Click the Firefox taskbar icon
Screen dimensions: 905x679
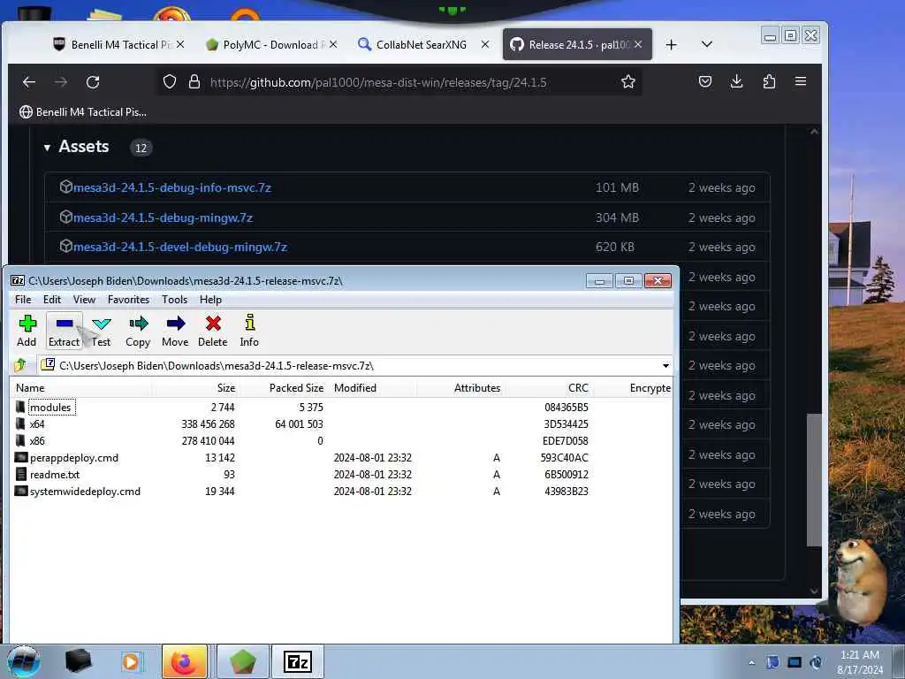[184, 661]
